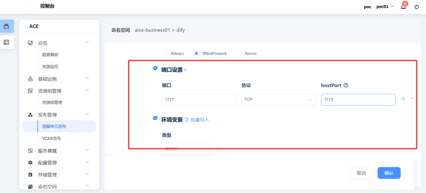Open the notification bell icon
The width and height of the screenshot is (426, 193).
click(404, 7)
